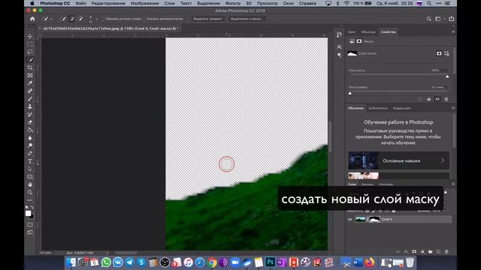Select the Move tool
The image size is (481, 270).
pos(30,37)
